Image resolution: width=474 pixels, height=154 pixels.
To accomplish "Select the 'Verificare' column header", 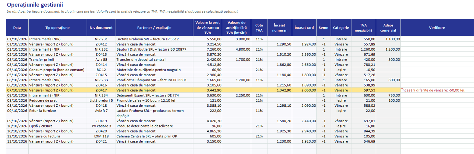I will coord(437,28).
